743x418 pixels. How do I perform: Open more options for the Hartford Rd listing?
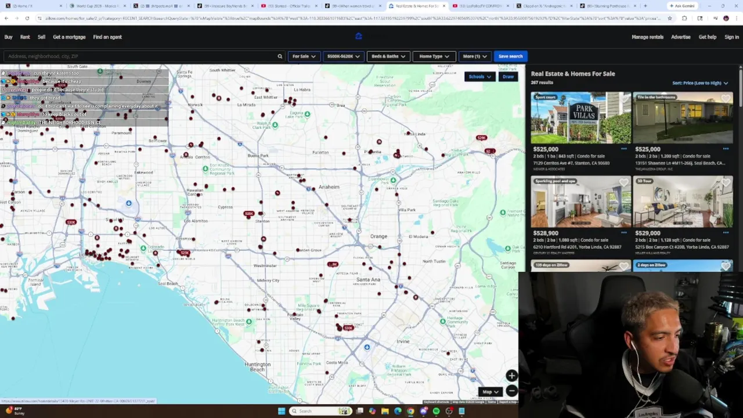point(623,233)
